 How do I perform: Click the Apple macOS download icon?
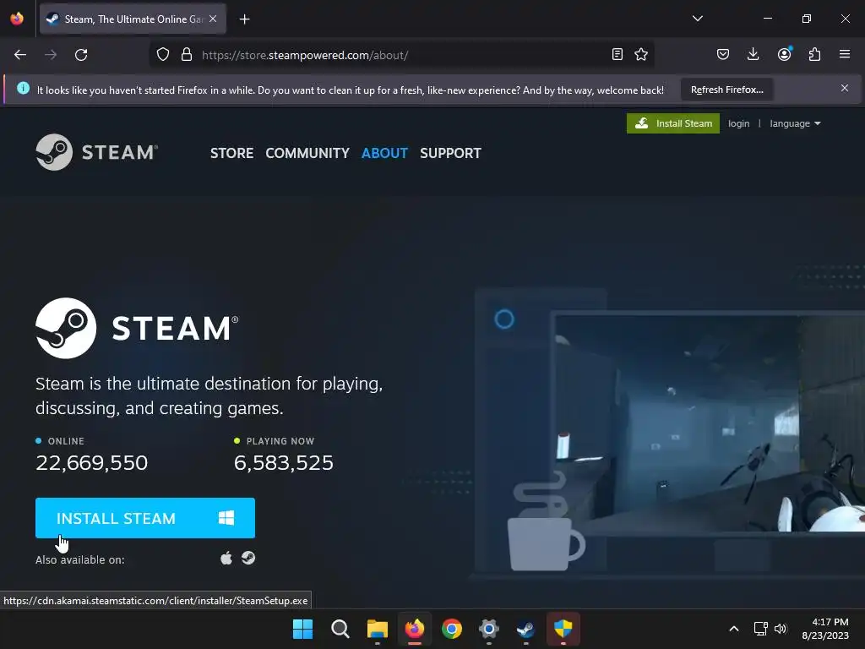(226, 558)
